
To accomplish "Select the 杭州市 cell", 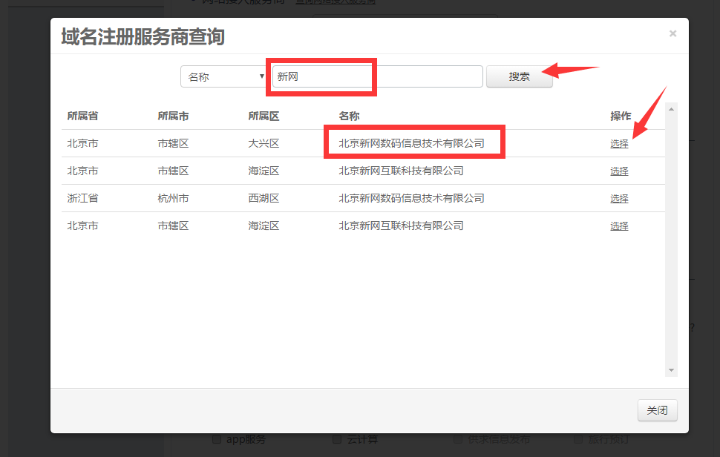I will (x=173, y=199).
